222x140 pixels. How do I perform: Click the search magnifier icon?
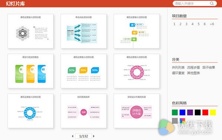click(212, 3)
